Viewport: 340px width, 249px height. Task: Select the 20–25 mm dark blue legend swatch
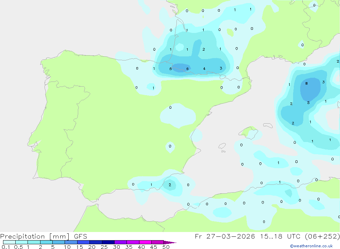(x=96, y=242)
